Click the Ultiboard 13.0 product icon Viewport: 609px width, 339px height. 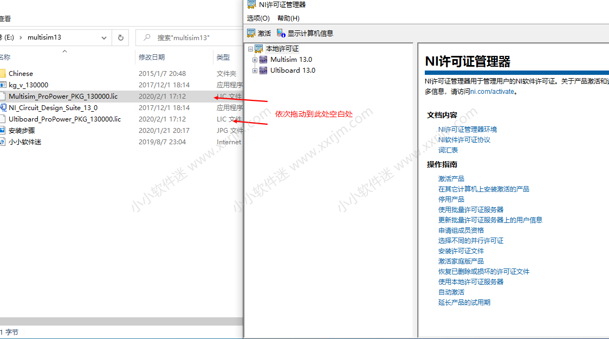(x=263, y=71)
